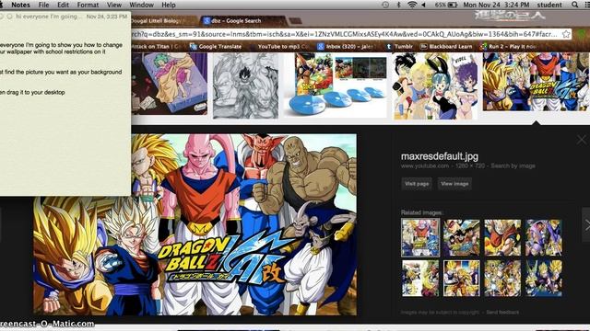
Task: Open the Tumblr bookmark
Action: pos(399,47)
